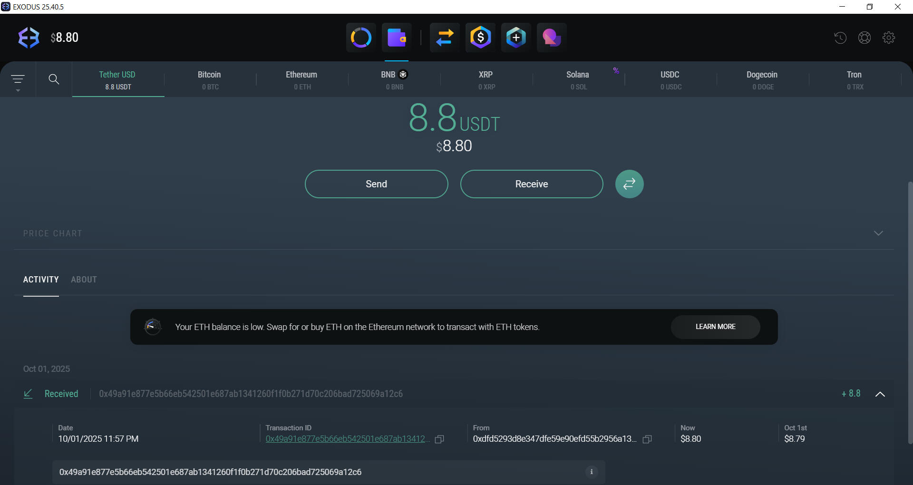The image size is (913, 485).
Task: Open the Buy Crypto dollar icon
Action: (480, 37)
